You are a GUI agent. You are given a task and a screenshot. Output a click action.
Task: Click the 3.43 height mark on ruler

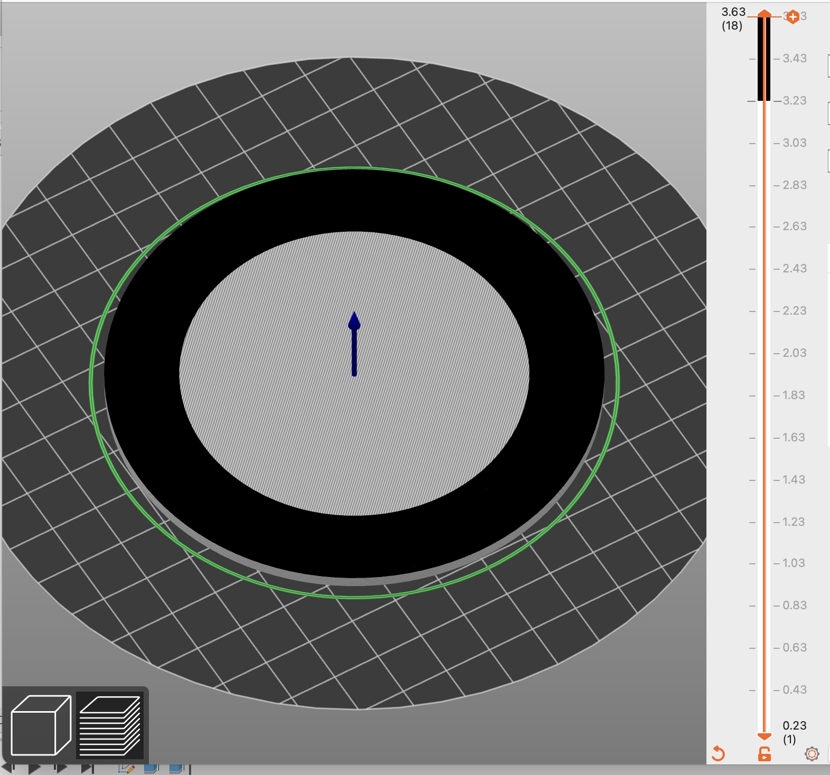[795, 59]
